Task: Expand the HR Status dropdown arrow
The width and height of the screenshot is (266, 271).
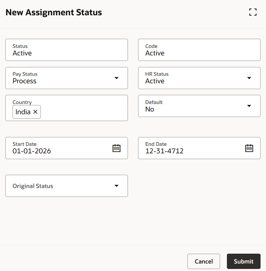Action: (249, 78)
